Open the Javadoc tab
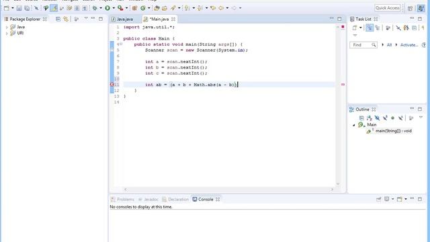Viewport: 430px width, 242px height. (148, 200)
